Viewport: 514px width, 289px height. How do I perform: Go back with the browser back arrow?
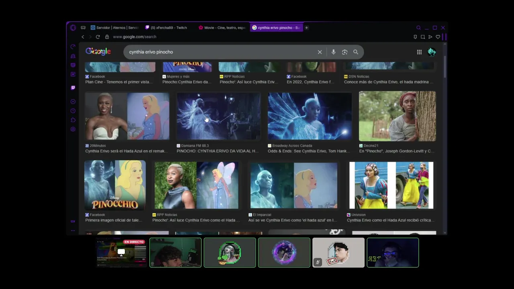83,37
